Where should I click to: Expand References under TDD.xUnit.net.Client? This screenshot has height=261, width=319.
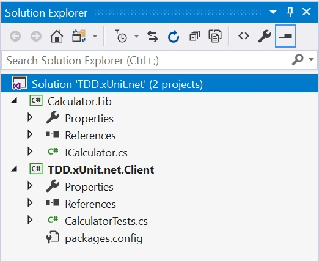pos(30,203)
